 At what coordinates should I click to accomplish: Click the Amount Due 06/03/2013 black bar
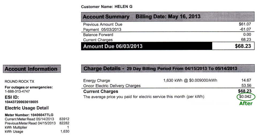coord(146,46)
